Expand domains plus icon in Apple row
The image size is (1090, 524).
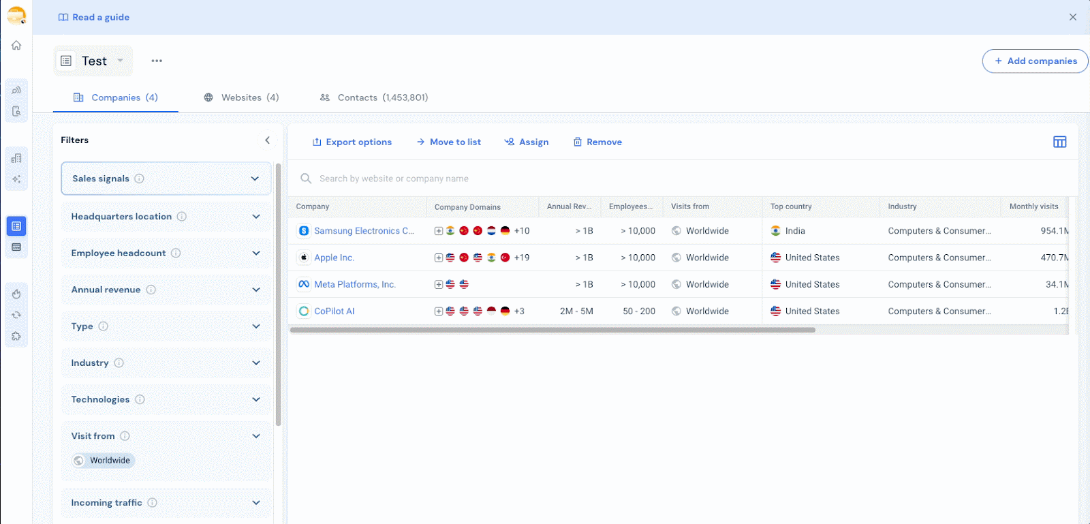click(439, 258)
